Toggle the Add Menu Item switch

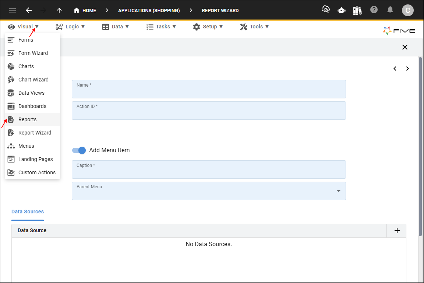79,150
